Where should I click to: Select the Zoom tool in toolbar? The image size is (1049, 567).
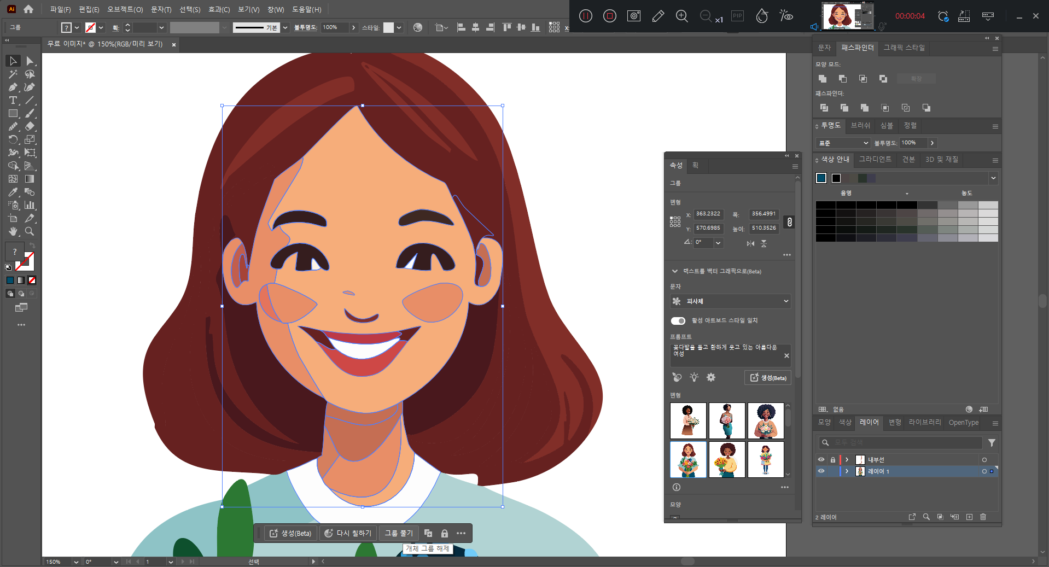coord(30,232)
